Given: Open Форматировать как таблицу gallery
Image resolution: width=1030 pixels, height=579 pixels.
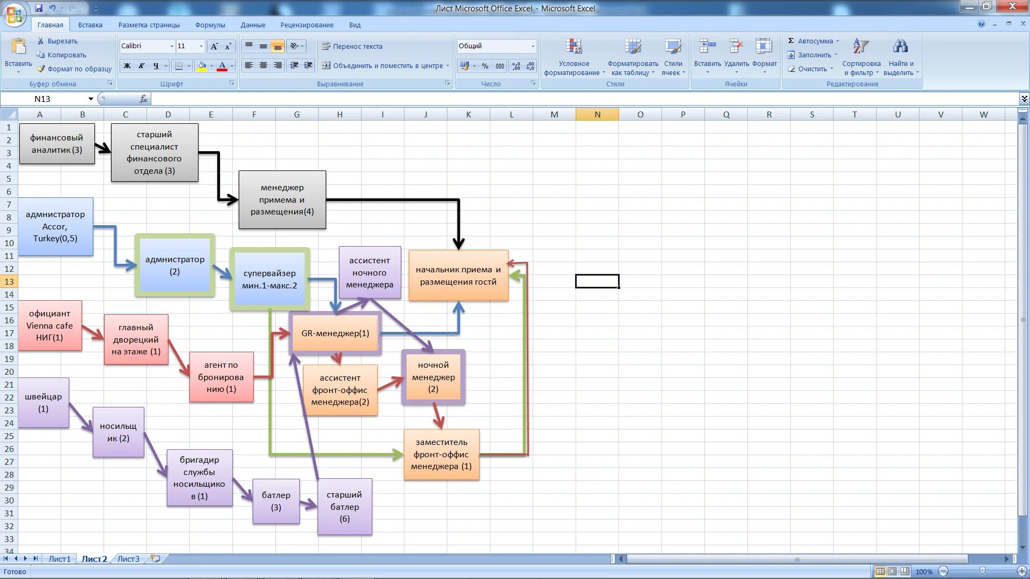Looking at the screenshot, I should pos(633,57).
